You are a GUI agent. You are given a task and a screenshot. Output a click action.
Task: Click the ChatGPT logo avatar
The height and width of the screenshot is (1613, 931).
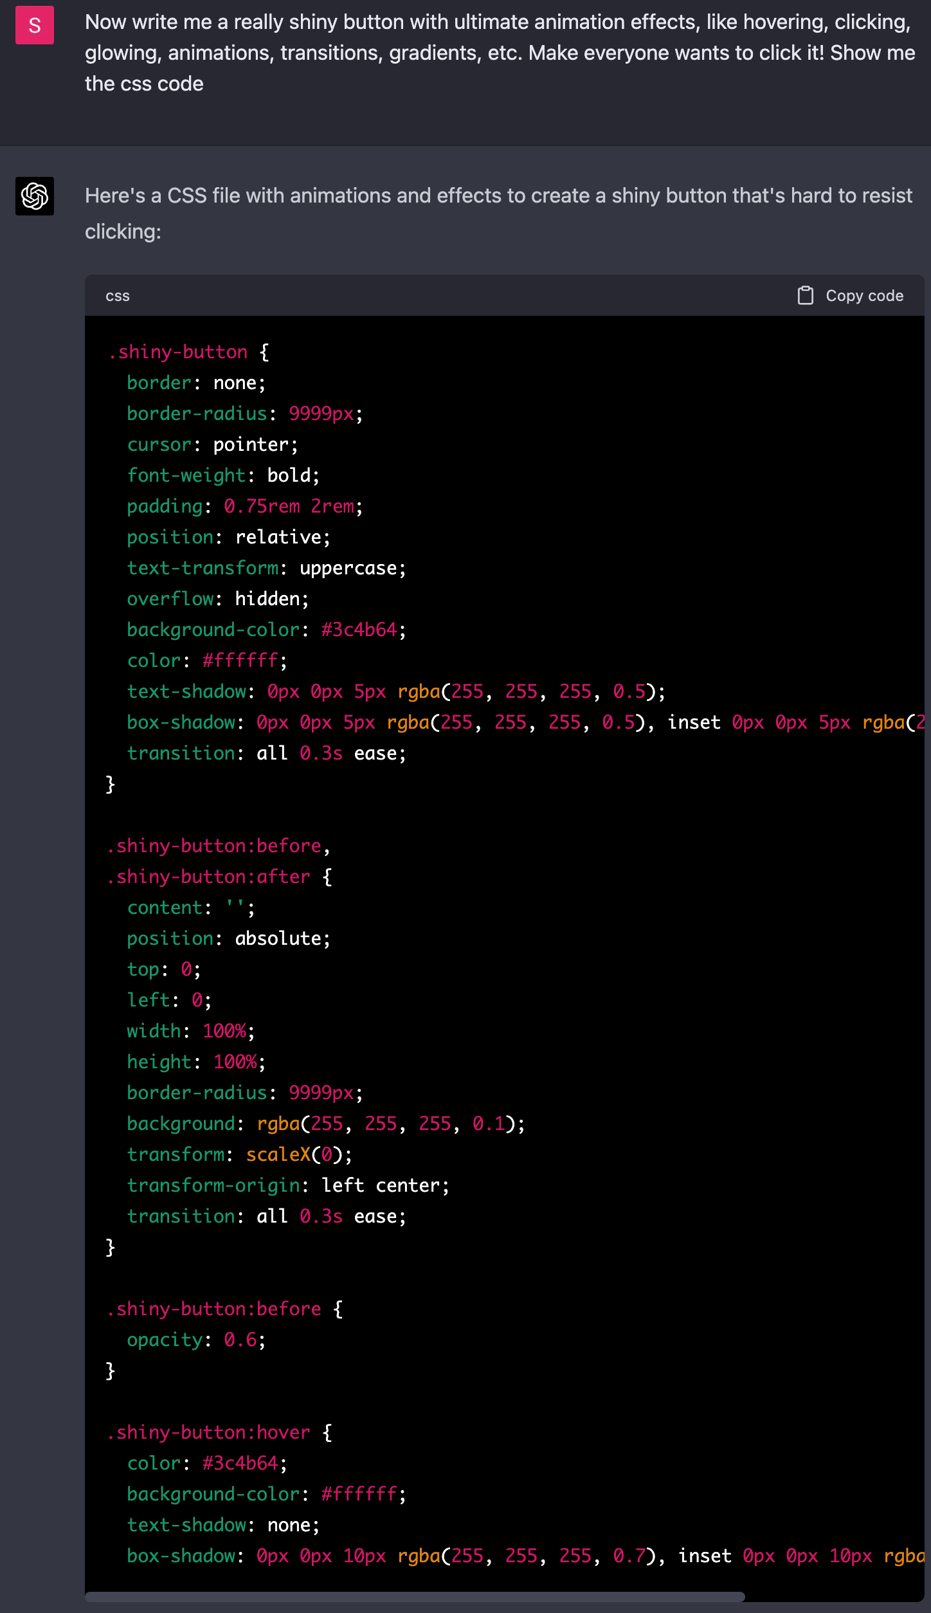(35, 196)
